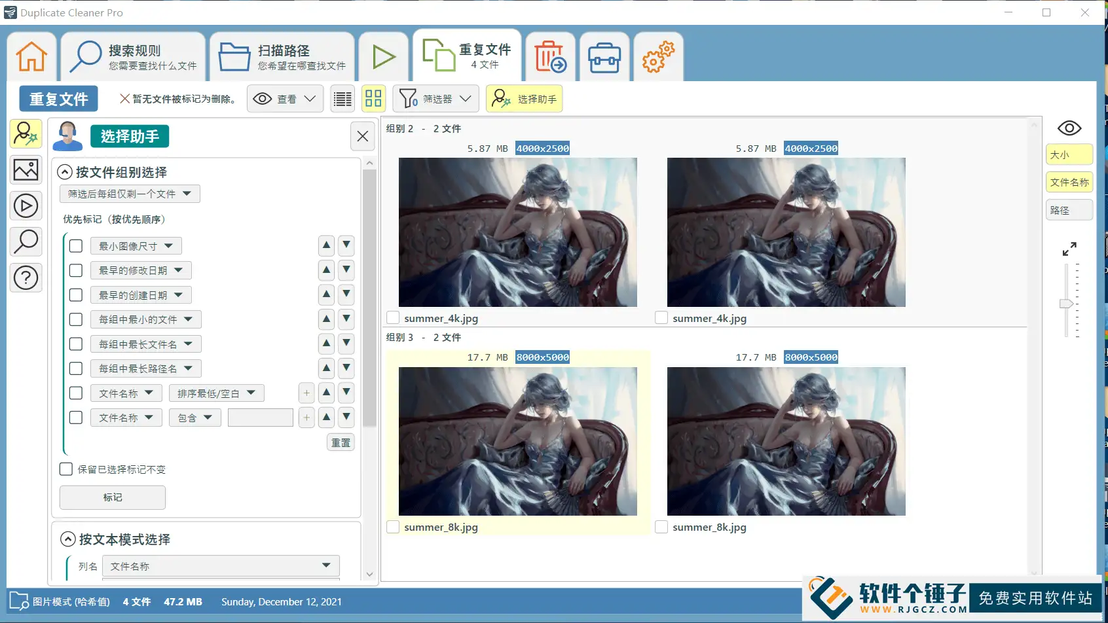Screen dimensions: 1108x623
Task: Click the 重置 reset button
Action: [341, 442]
